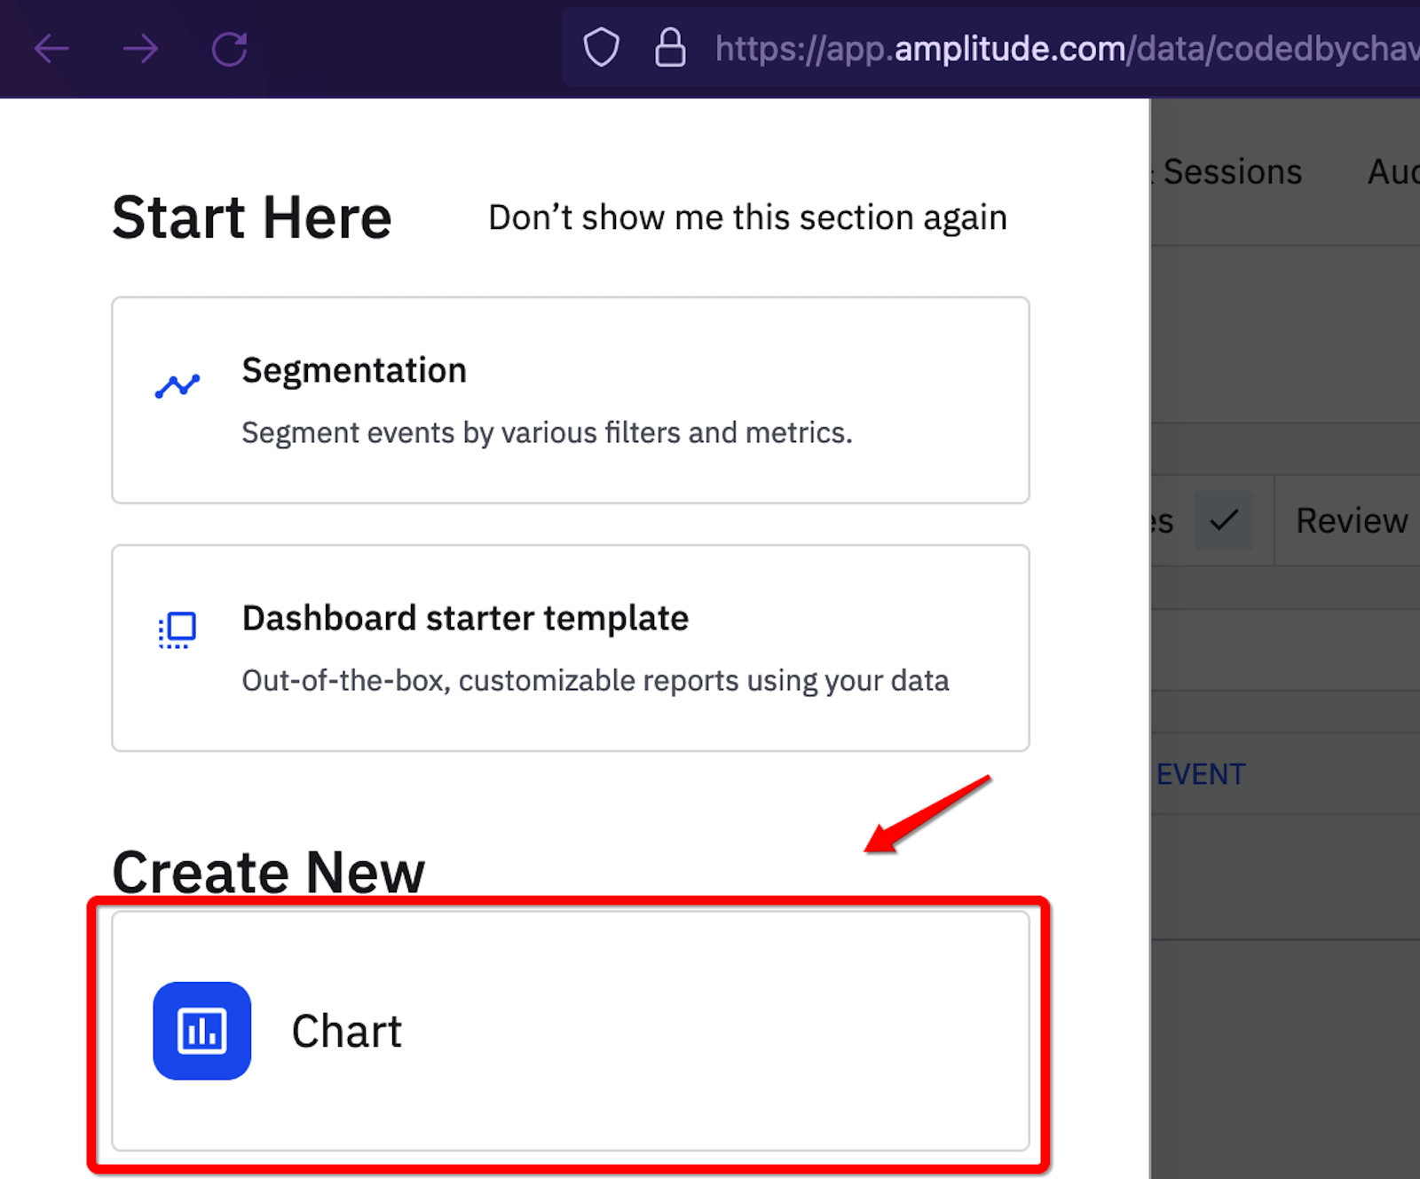Click the Dashboard starter template icon

pos(177,630)
